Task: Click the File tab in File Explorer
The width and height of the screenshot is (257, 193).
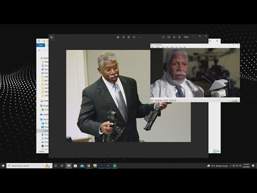Action: [41, 46]
